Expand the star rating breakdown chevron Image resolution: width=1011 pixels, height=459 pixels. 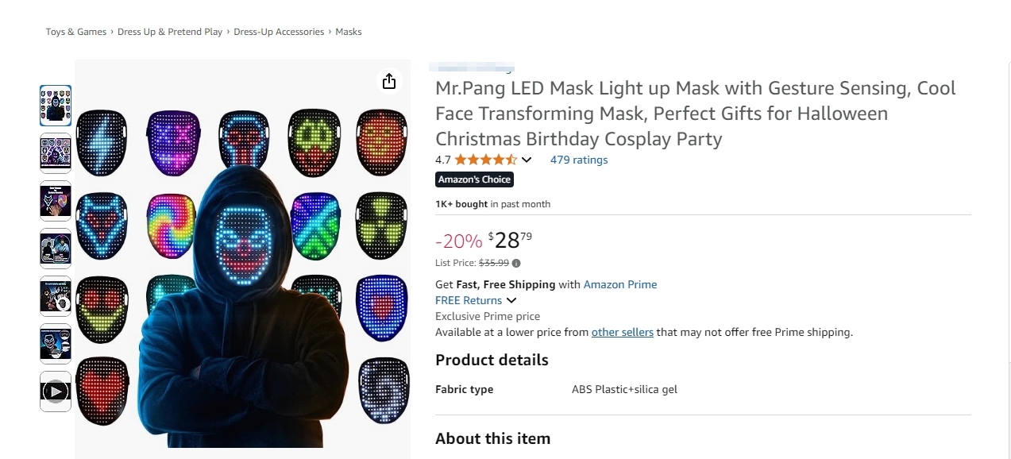tap(526, 160)
